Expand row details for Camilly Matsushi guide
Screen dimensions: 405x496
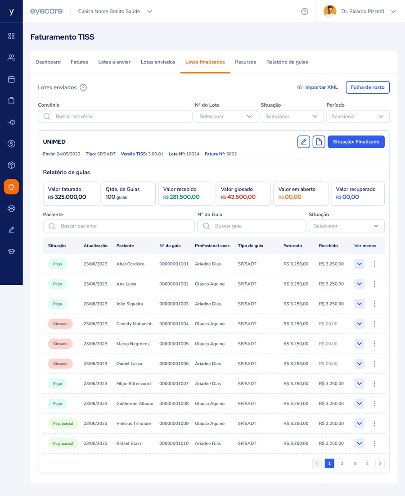(359, 324)
